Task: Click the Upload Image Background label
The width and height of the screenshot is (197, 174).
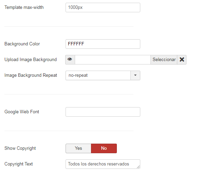Action: click(x=31, y=59)
